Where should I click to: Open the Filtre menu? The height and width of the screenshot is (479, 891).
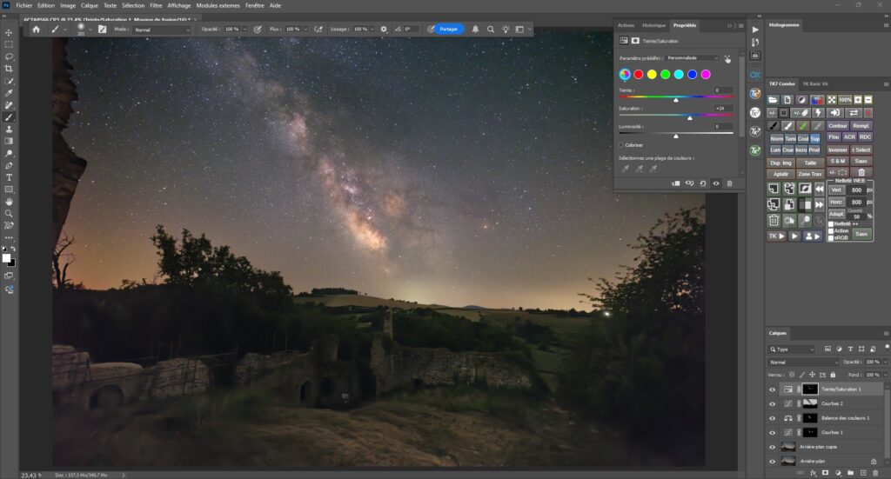pyautogui.click(x=156, y=5)
